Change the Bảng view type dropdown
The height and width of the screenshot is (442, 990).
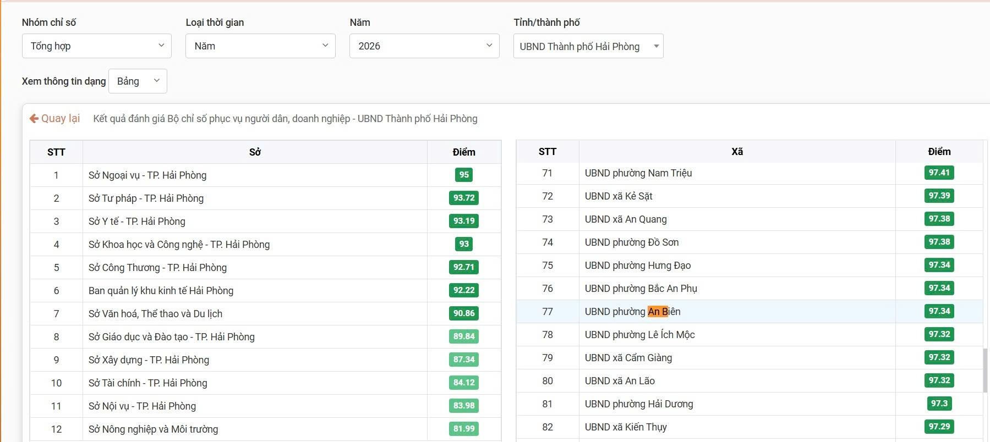[x=138, y=81]
